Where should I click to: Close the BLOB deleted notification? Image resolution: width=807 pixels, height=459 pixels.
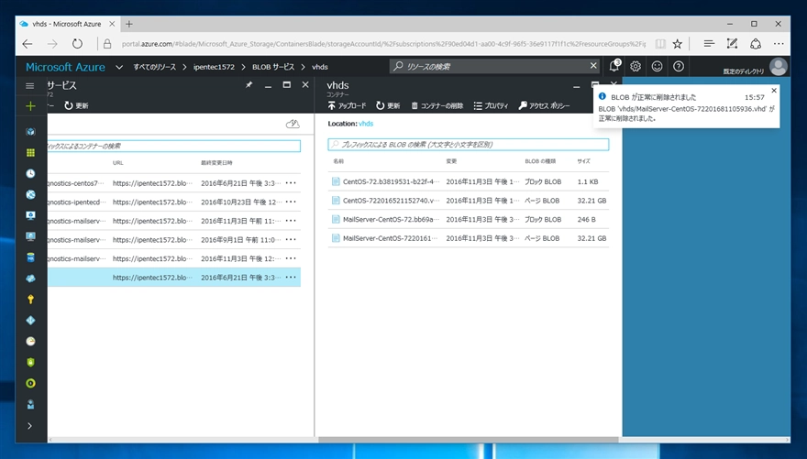774,91
